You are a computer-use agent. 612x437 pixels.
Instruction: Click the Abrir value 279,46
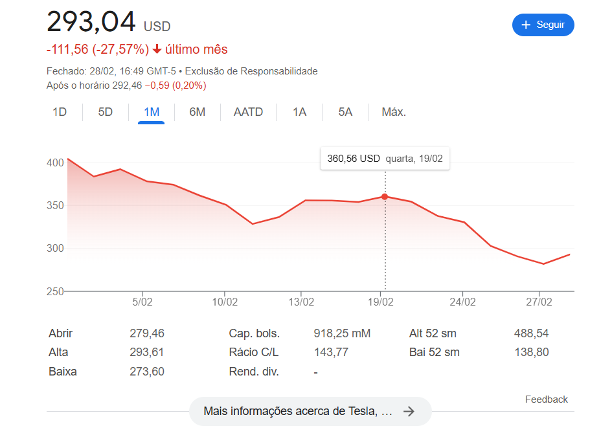(147, 333)
